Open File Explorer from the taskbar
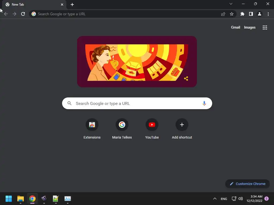 tap(20, 199)
